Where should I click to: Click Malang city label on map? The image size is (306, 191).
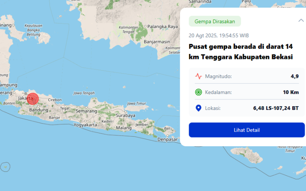pyautogui.click(x=124, y=128)
